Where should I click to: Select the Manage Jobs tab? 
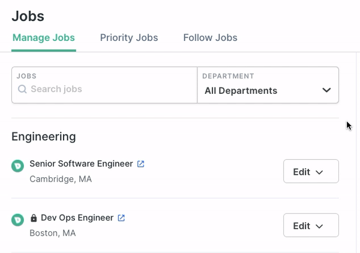click(x=44, y=38)
